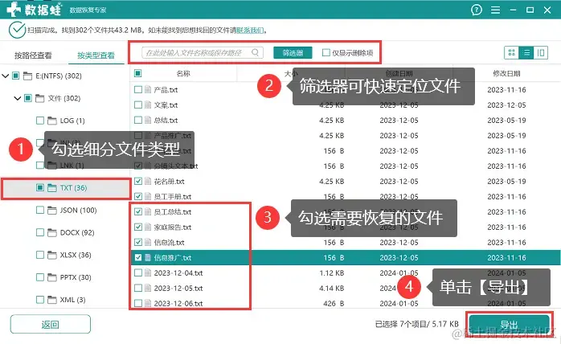Viewport: 561px width, 344px height.
Task: Click file icon of 总结.txt
Action: click(x=148, y=121)
